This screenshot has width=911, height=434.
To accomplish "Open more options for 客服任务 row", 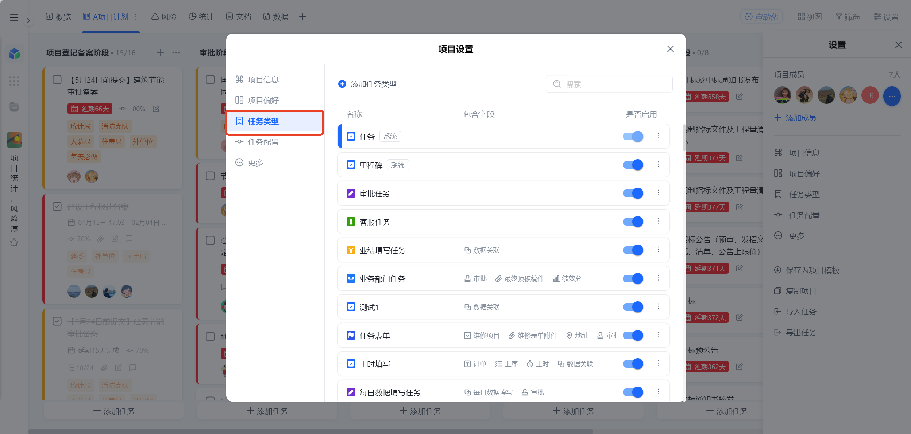I will [659, 221].
